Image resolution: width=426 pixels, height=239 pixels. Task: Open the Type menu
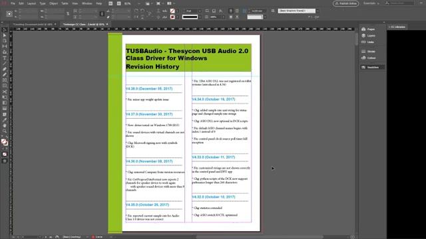pos(43,3)
